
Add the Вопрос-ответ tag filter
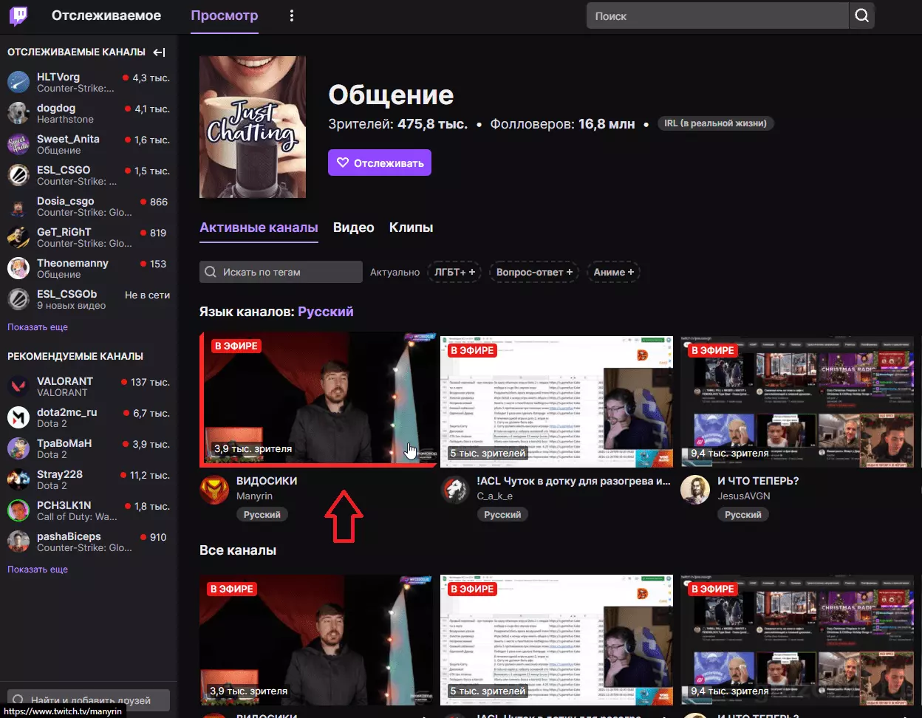pyautogui.click(x=534, y=272)
